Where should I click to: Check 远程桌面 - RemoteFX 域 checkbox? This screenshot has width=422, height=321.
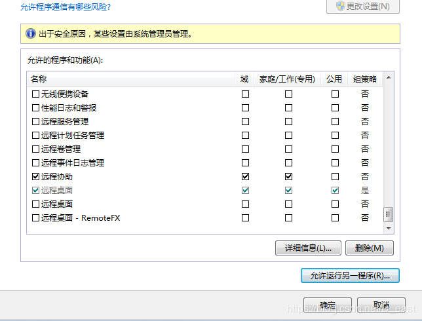[245, 217]
